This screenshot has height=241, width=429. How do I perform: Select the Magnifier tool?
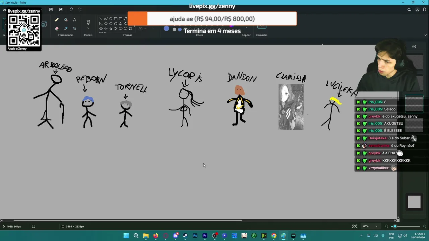[74, 28]
